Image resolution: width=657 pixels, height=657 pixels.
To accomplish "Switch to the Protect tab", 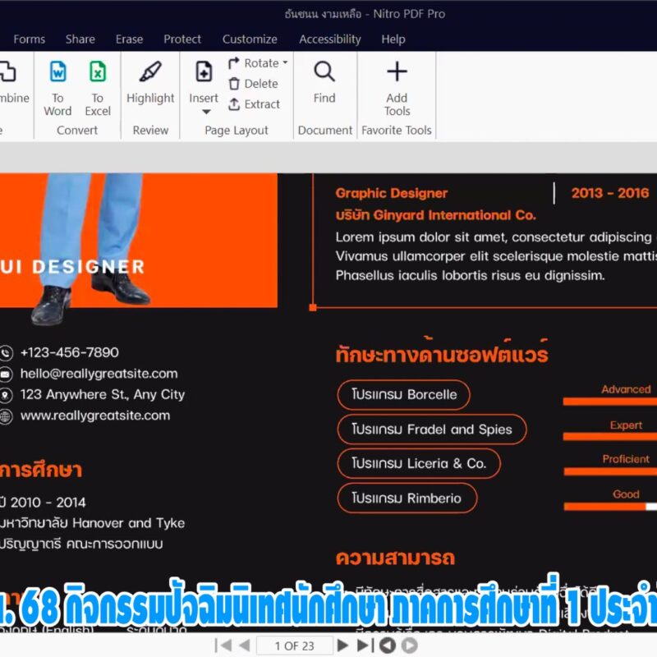I will click(182, 39).
